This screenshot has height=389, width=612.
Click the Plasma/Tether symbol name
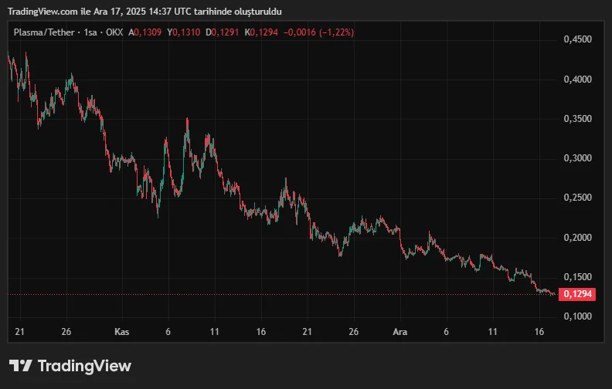46,32
